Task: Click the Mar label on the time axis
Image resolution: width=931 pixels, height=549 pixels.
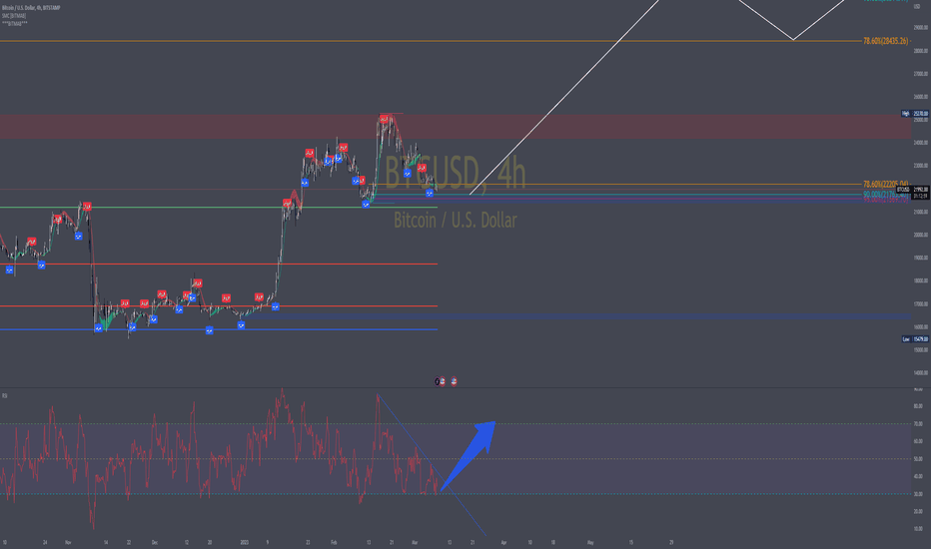Action: [x=415, y=542]
